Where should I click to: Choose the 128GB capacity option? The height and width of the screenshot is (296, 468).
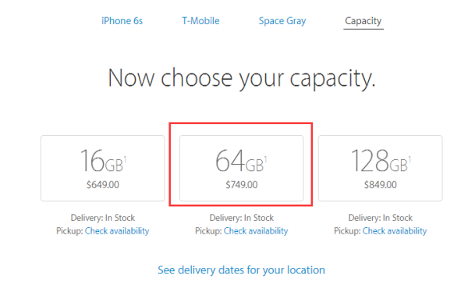[x=381, y=169]
